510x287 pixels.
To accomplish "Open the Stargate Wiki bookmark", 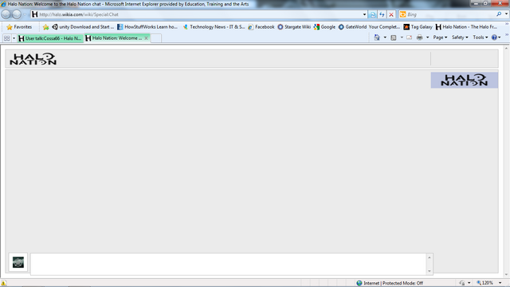I will coord(294,27).
